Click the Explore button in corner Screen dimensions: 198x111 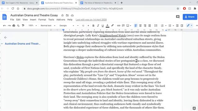(194, 108)
